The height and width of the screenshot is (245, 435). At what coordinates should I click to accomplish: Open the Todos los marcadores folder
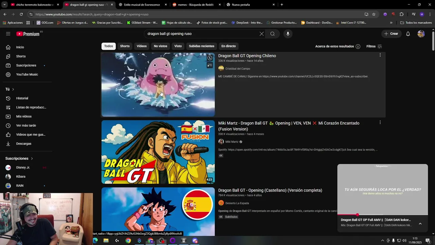tap(416, 23)
